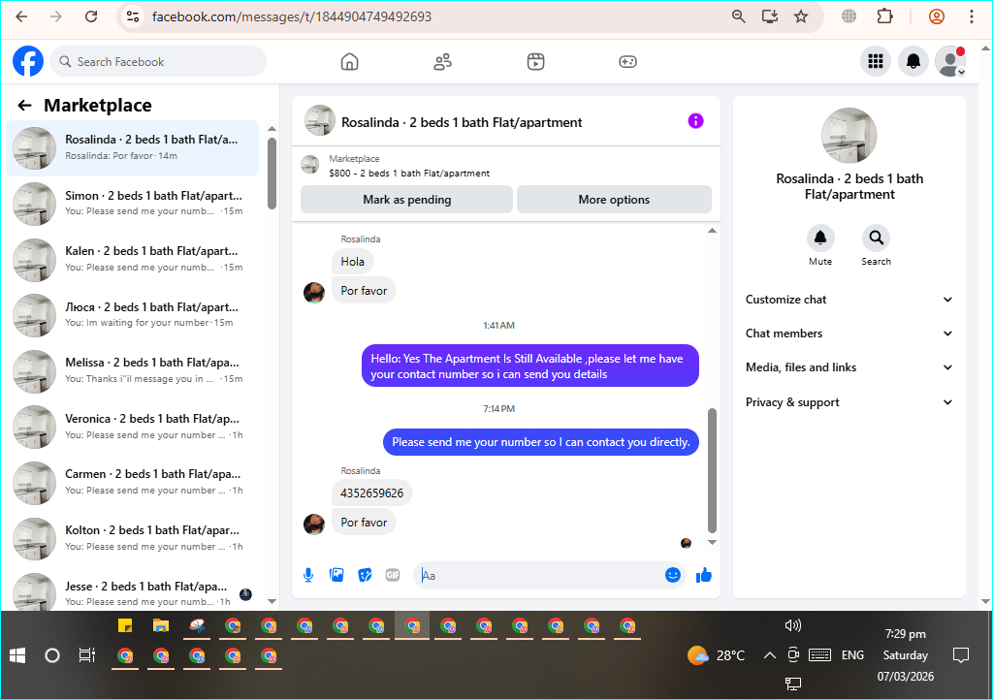Open the browser extensions puzzle icon
Image resolution: width=993 pixels, height=700 pixels.
[x=884, y=16]
